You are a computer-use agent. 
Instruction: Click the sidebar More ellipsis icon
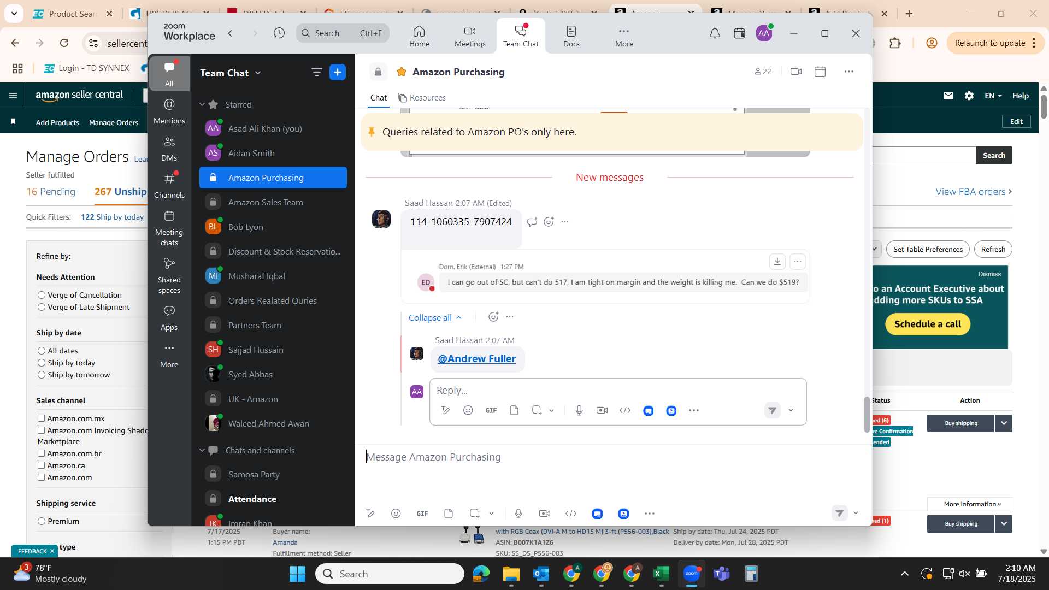(169, 348)
